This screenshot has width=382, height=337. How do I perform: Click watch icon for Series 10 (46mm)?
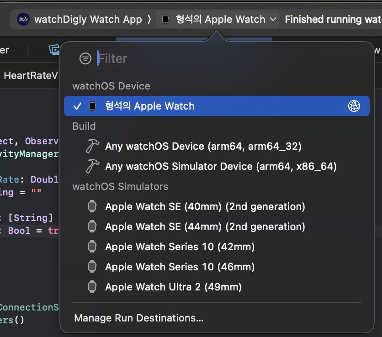pyautogui.click(x=92, y=266)
